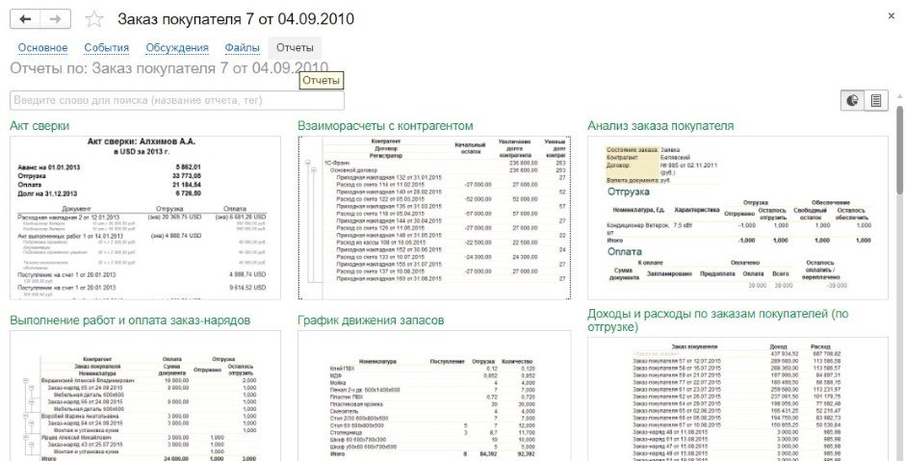Viewport: 905px width, 461px height.
Task: Open the Файлы tab
Action: click(x=242, y=47)
